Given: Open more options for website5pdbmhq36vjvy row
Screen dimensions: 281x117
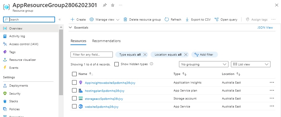Looking at the screenshot, I should point(272,106).
